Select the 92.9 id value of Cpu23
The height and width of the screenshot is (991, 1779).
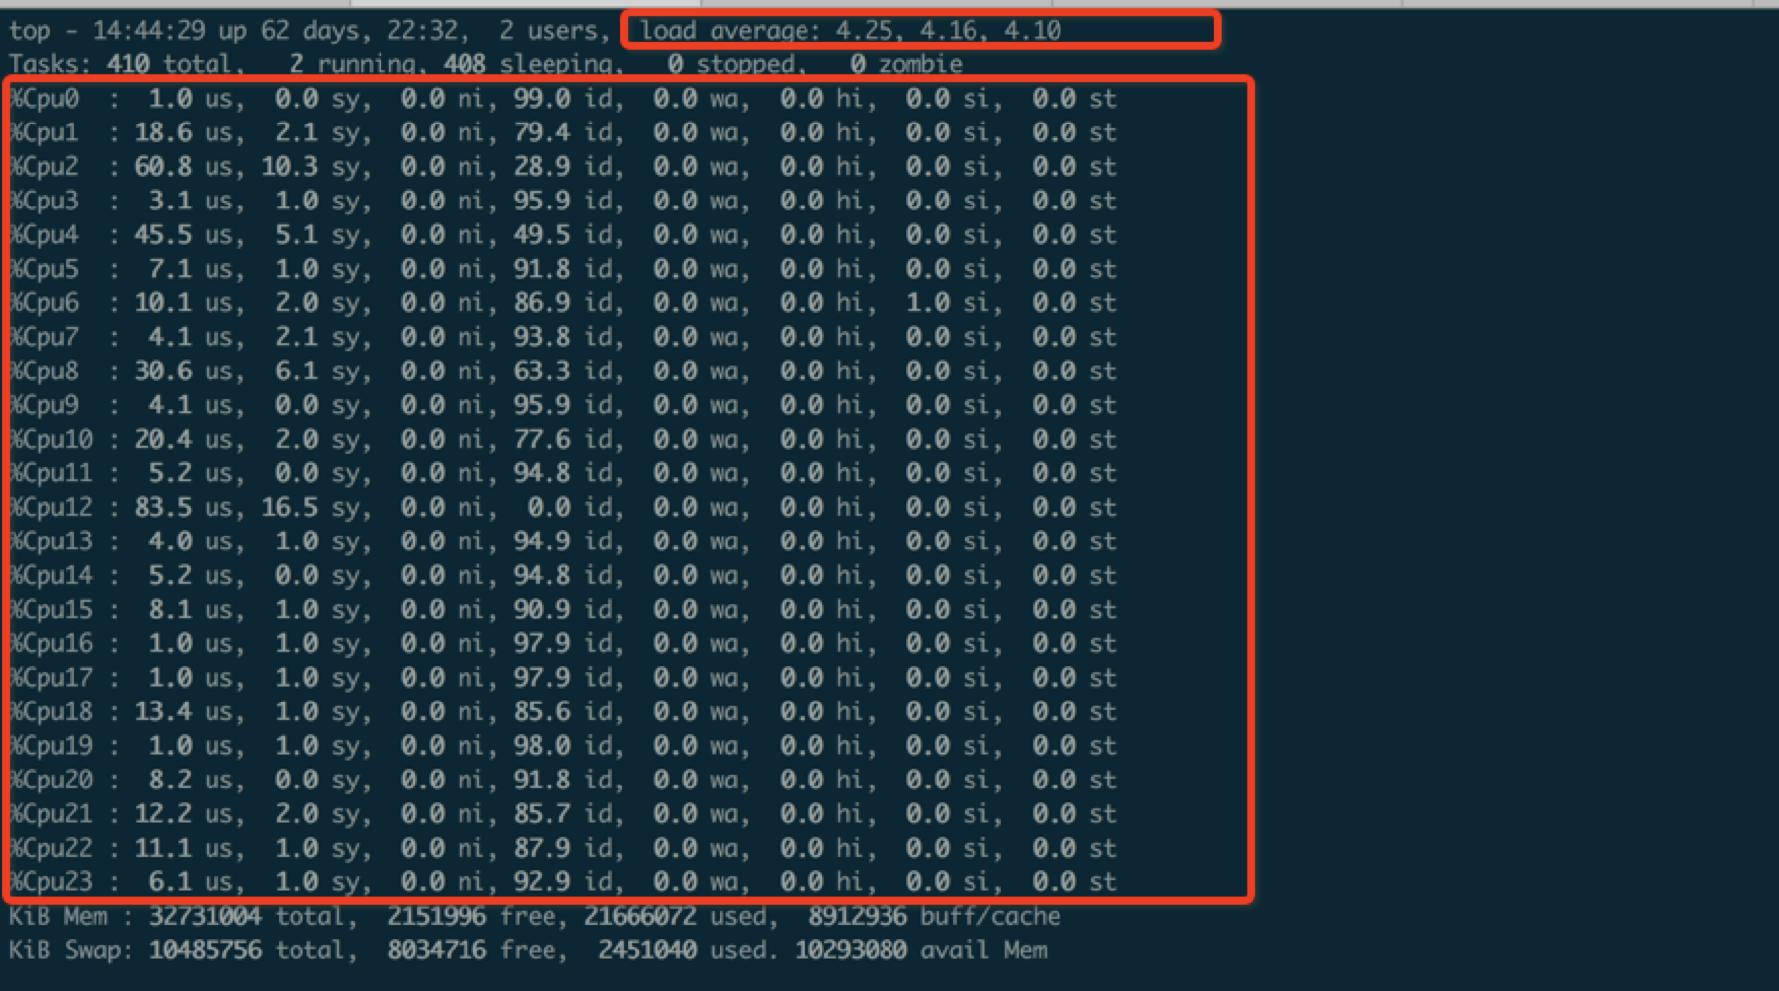[542, 882]
